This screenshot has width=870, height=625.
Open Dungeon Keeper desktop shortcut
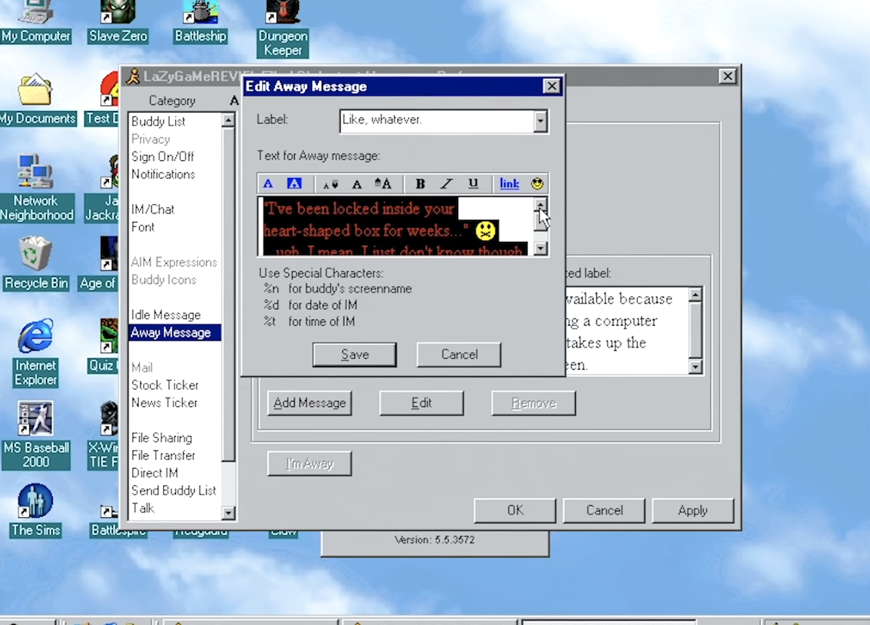tap(283, 29)
